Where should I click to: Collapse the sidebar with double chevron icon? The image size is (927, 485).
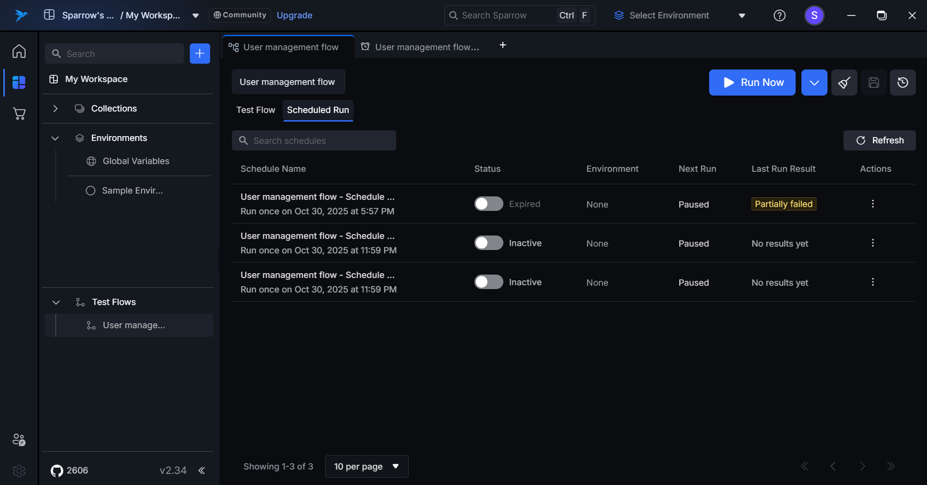click(202, 471)
